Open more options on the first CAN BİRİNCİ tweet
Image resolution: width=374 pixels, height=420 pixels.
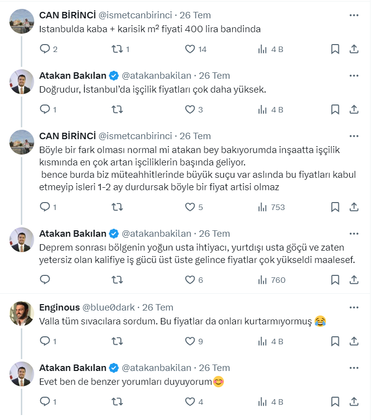point(354,15)
